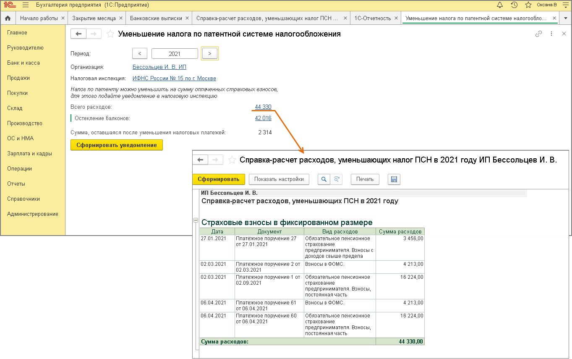Screen dimensions: 572x359
Task: Open ИФНС России № 15 link
Action: click(174, 79)
